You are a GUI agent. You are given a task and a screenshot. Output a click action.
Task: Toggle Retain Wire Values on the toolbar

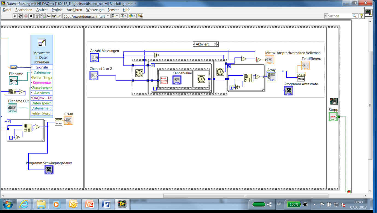pos(43,16)
